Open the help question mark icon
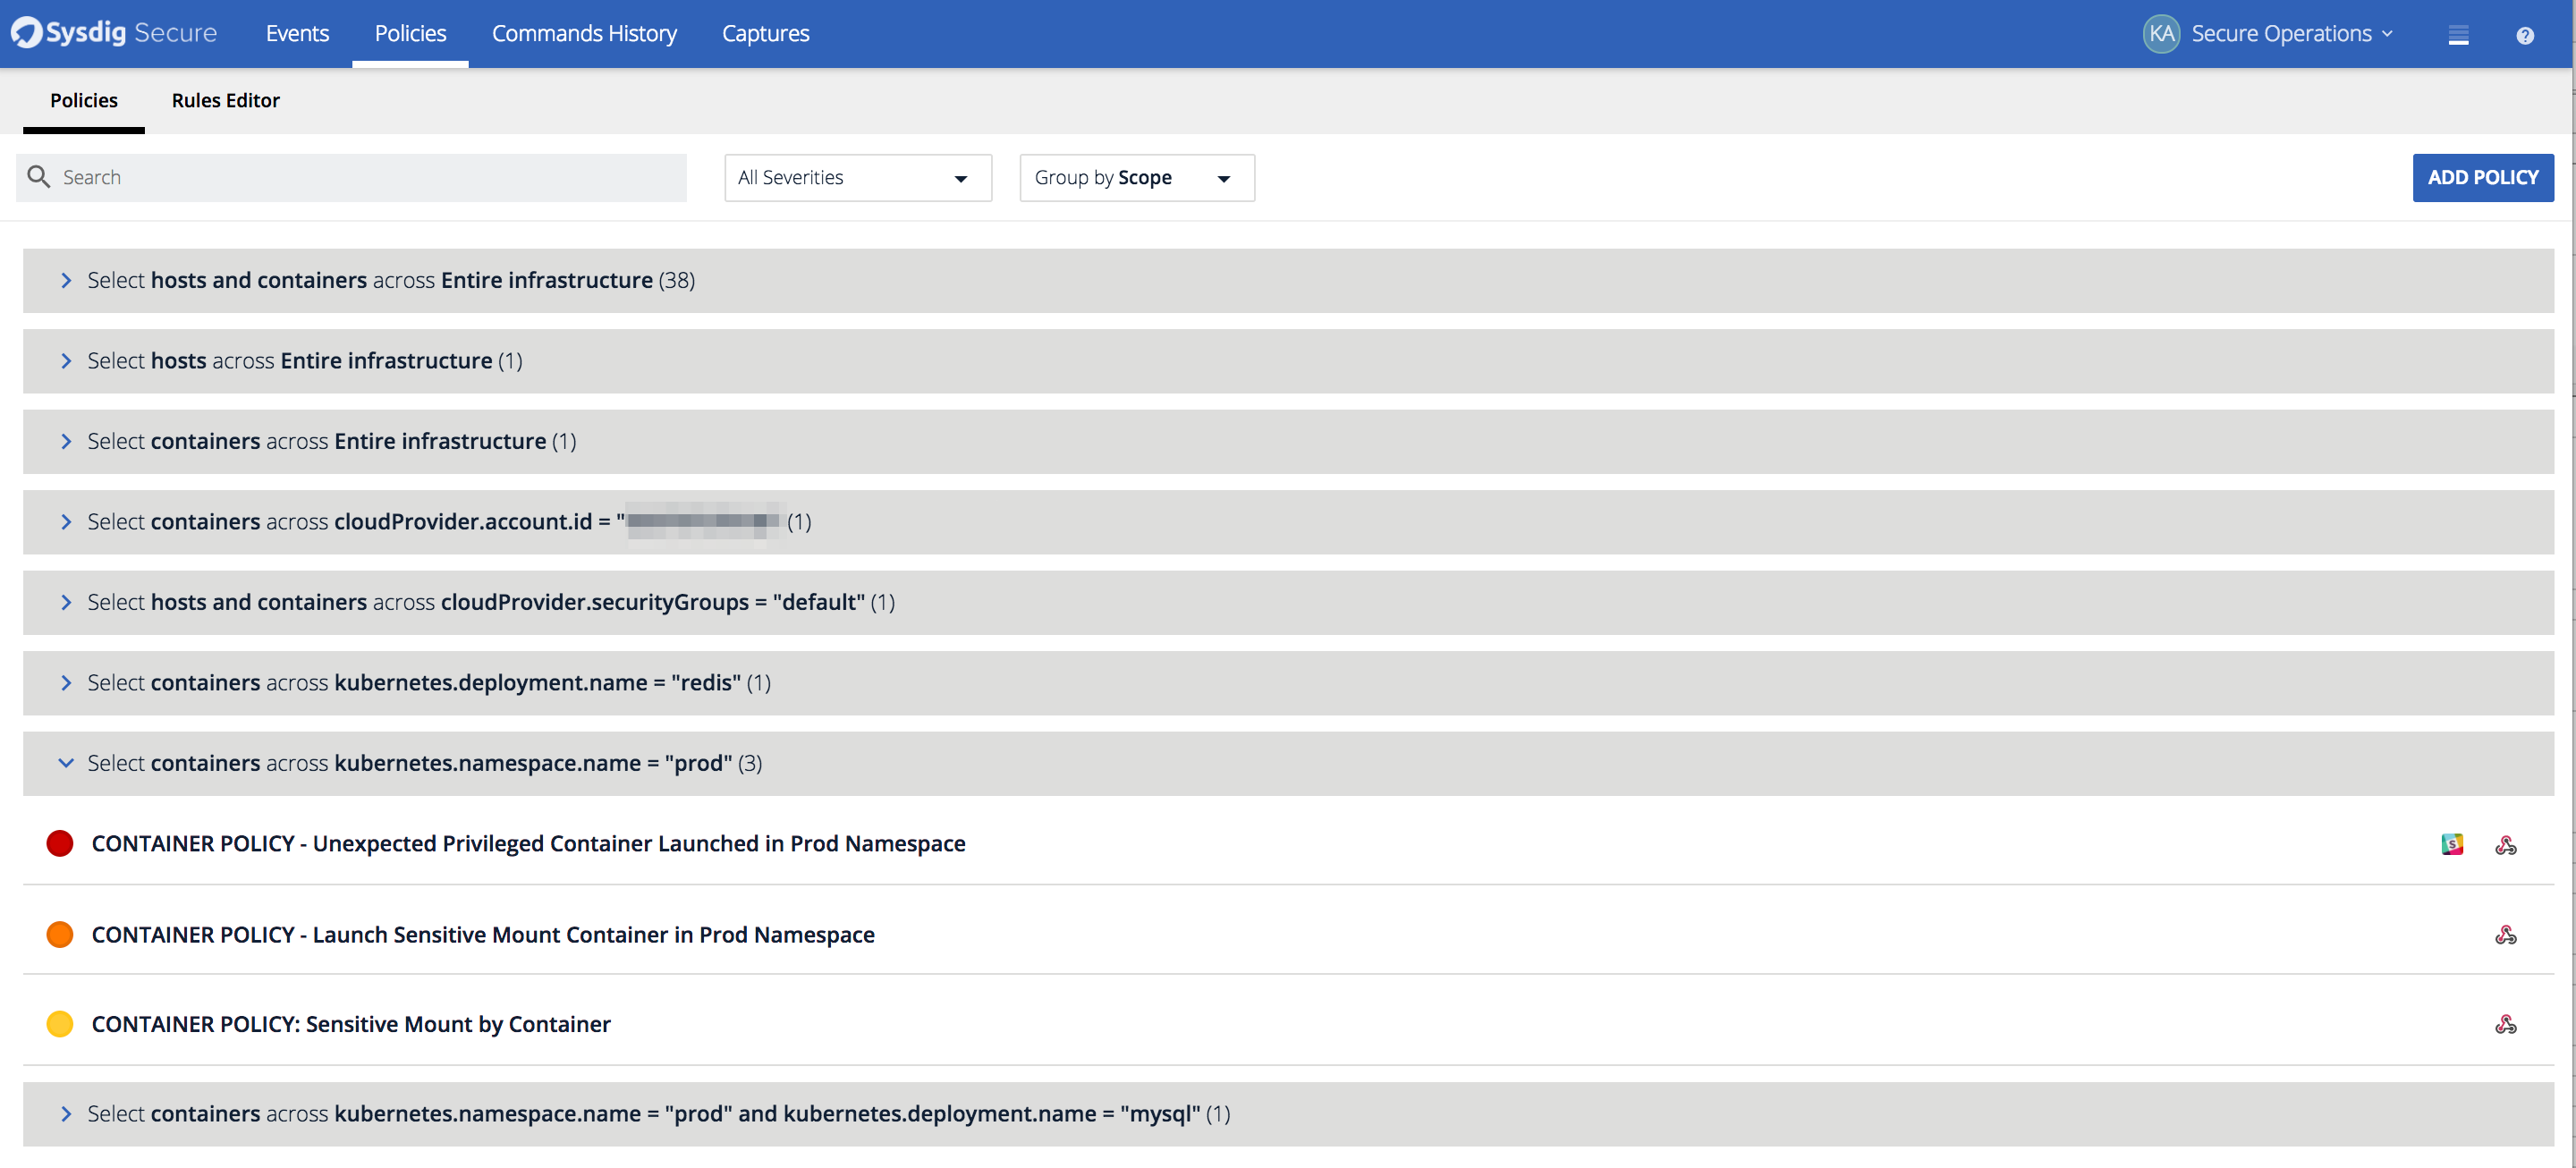The height and width of the screenshot is (1168, 2576). click(2526, 34)
